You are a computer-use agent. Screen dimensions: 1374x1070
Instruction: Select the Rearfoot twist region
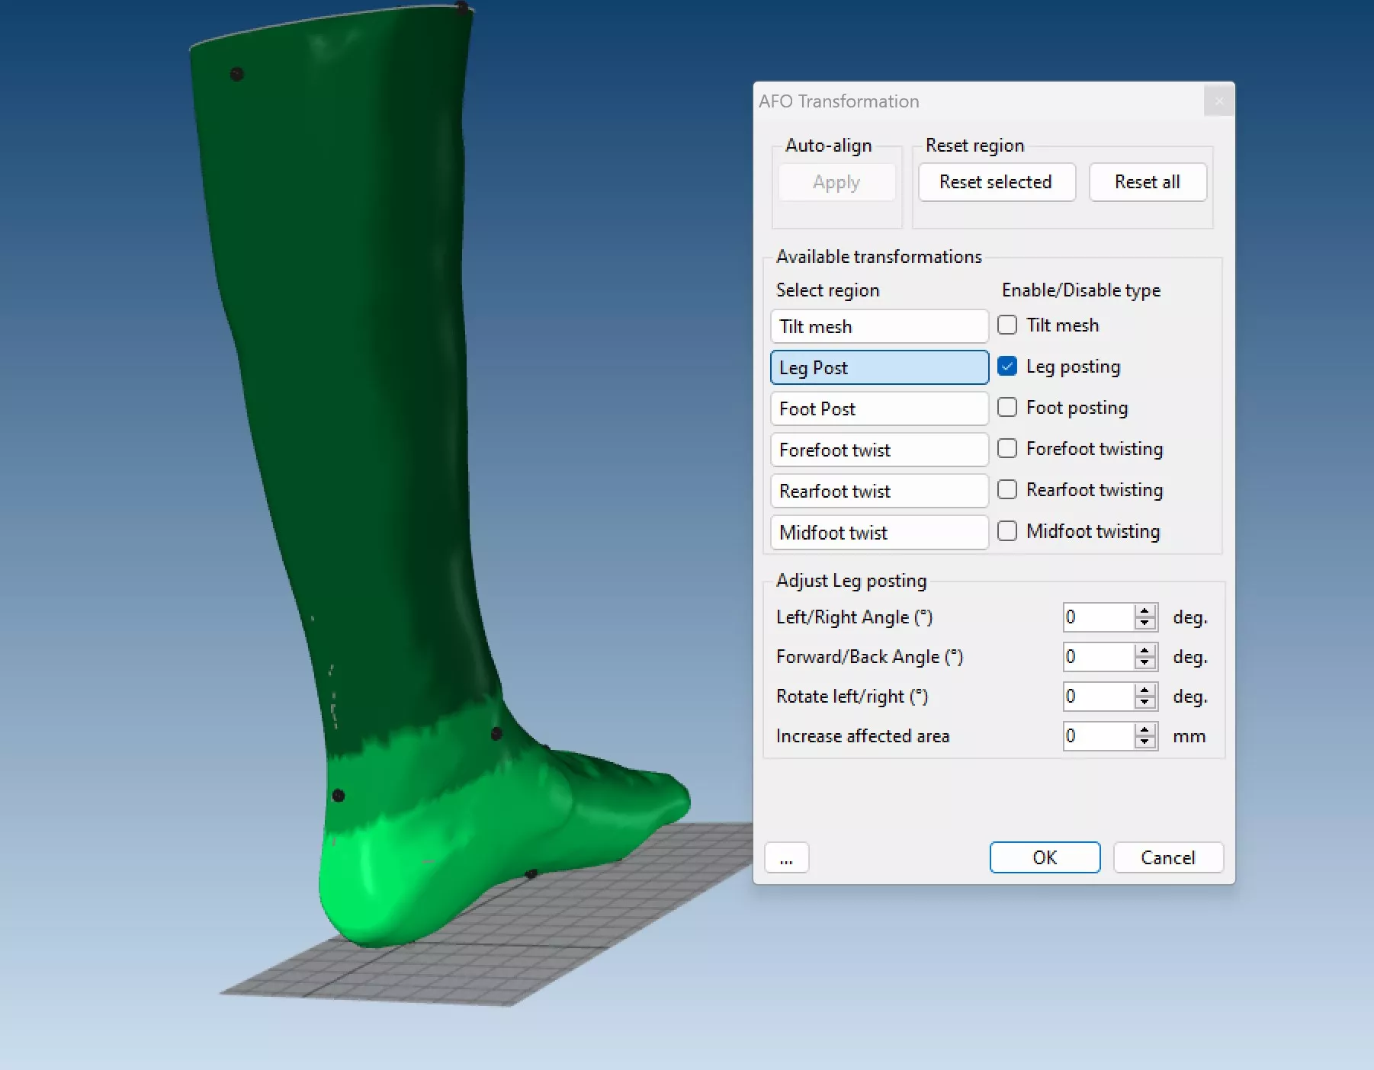[879, 491]
